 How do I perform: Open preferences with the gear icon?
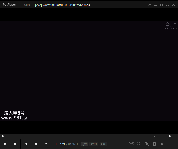pyautogui.click(x=162, y=144)
